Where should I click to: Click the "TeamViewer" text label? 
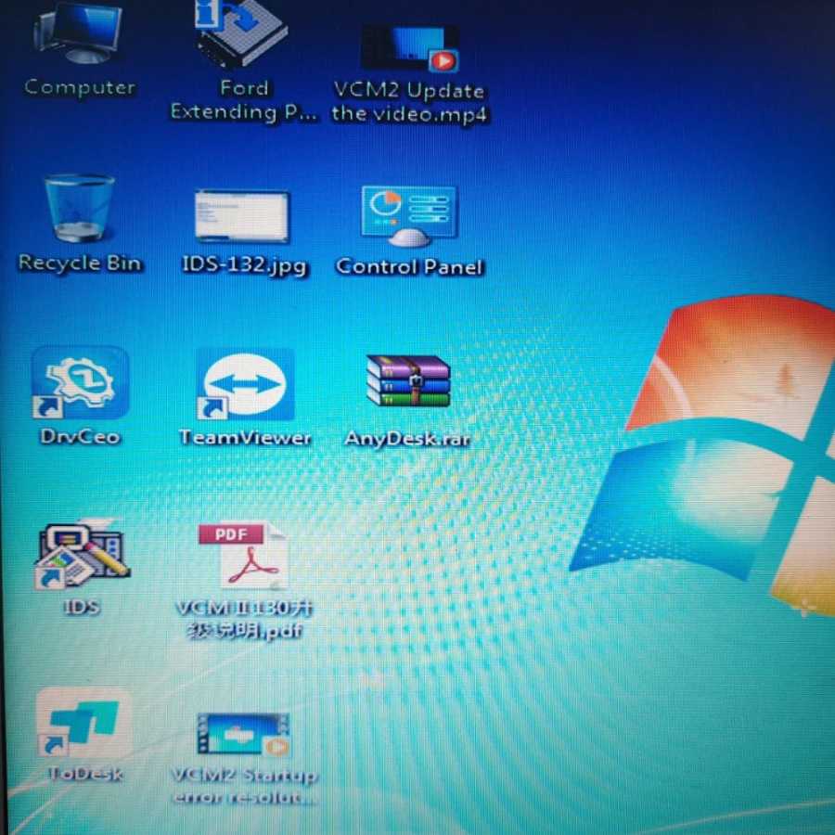click(x=245, y=438)
